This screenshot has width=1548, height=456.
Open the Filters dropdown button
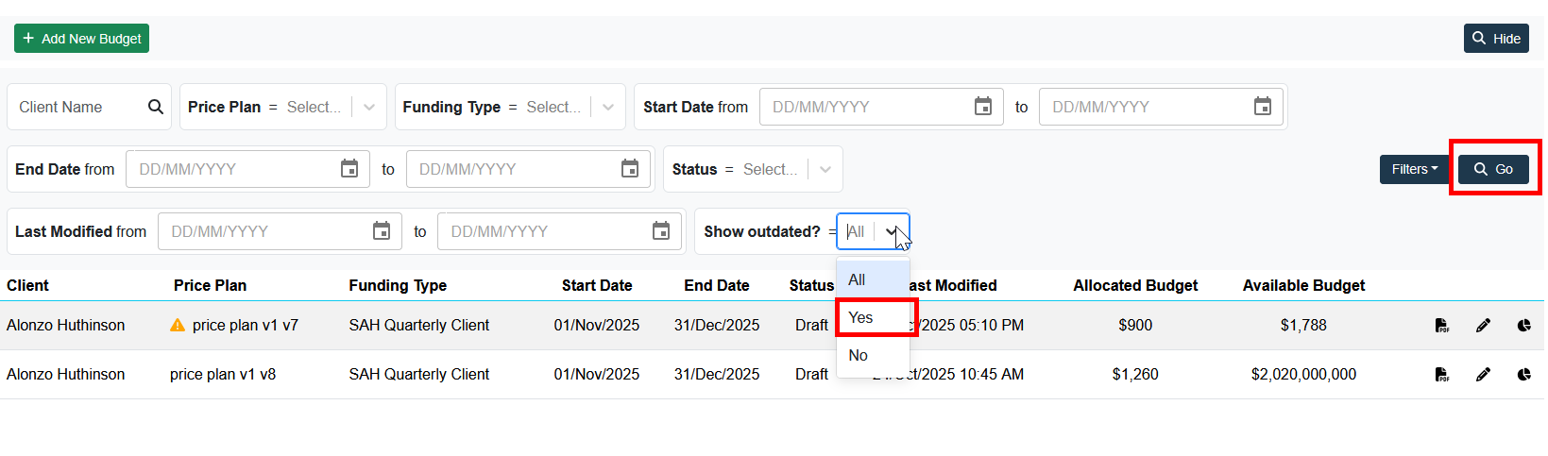coord(1414,170)
